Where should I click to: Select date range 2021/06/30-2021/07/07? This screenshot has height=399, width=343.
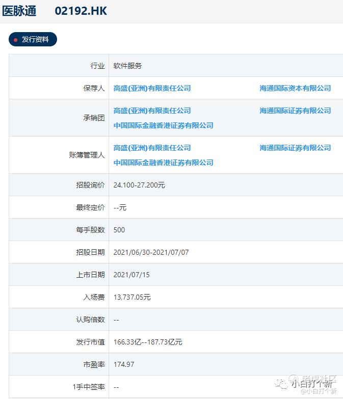click(151, 252)
